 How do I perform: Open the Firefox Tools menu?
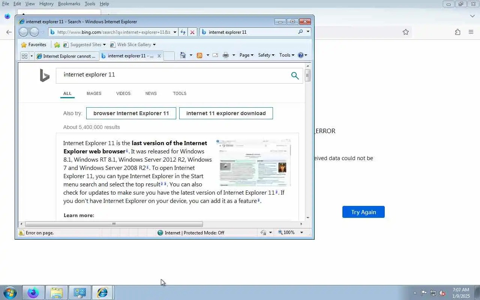tap(90, 4)
